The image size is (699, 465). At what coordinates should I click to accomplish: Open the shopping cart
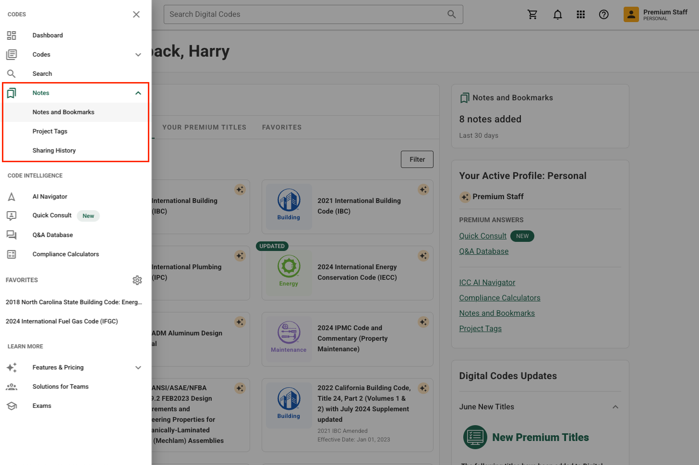[532, 14]
